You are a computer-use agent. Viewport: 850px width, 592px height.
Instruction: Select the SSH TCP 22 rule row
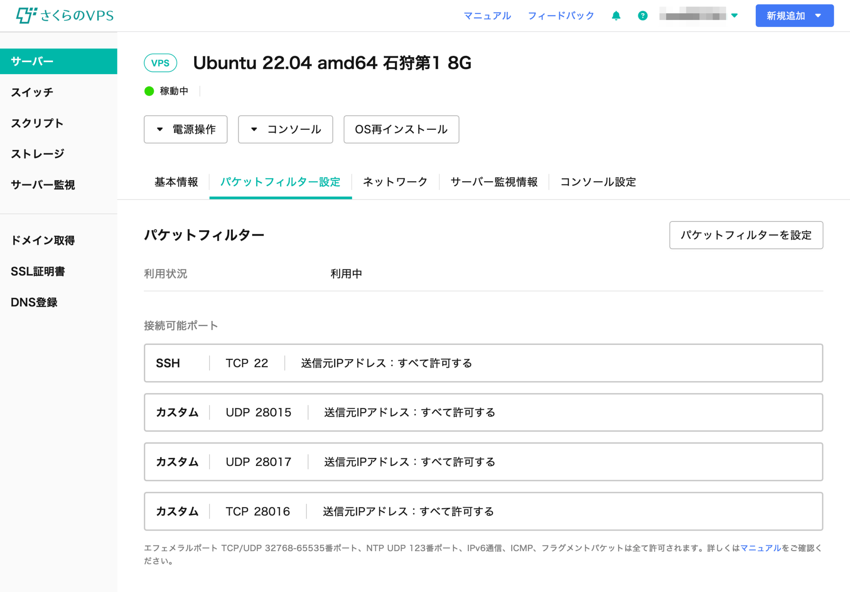(483, 363)
